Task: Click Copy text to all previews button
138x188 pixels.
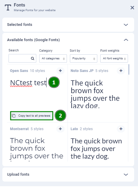Action: (32, 116)
